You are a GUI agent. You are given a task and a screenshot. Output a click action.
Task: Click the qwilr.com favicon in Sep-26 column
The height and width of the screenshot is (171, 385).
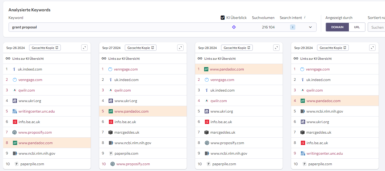(x=15, y=90)
